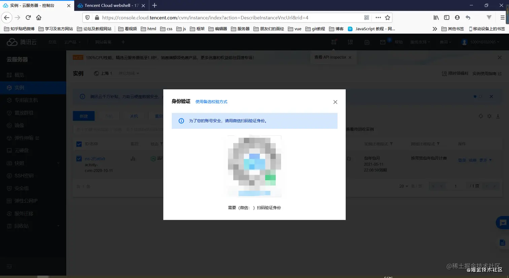The height and width of the screenshot is (278, 509).
Task: Collapse the sidebar with the bottom menu icon
Action: tap(9, 266)
